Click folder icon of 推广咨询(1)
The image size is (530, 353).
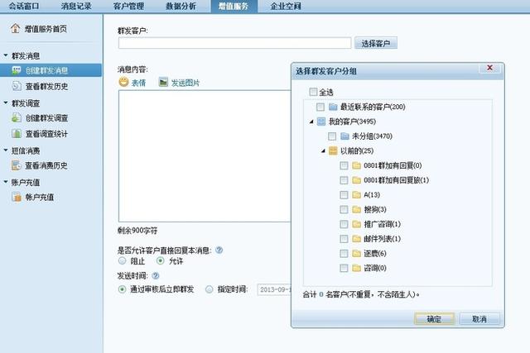click(357, 224)
